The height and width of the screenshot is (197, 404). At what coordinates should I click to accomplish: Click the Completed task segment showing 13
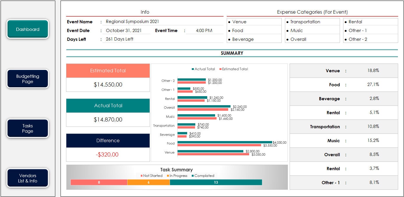click(x=216, y=182)
